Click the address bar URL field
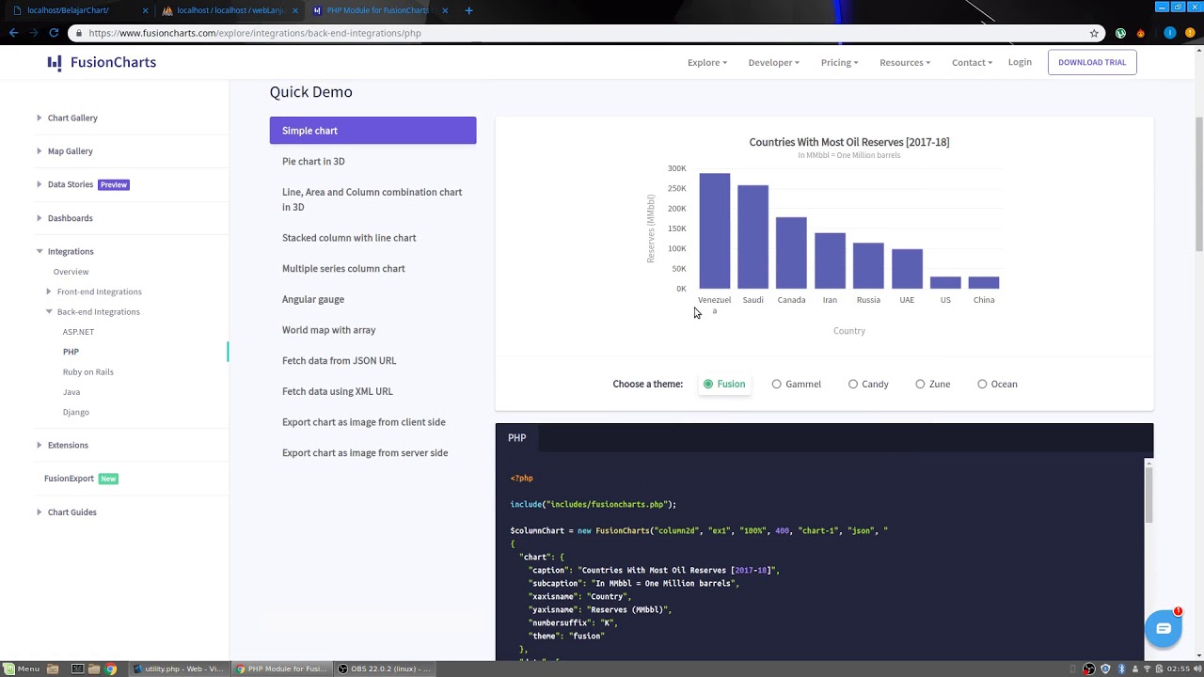Image resolution: width=1204 pixels, height=677 pixels. click(583, 33)
